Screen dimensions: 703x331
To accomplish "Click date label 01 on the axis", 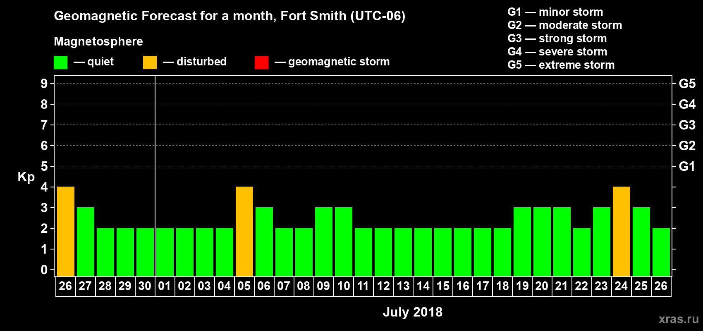I will tap(165, 286).
